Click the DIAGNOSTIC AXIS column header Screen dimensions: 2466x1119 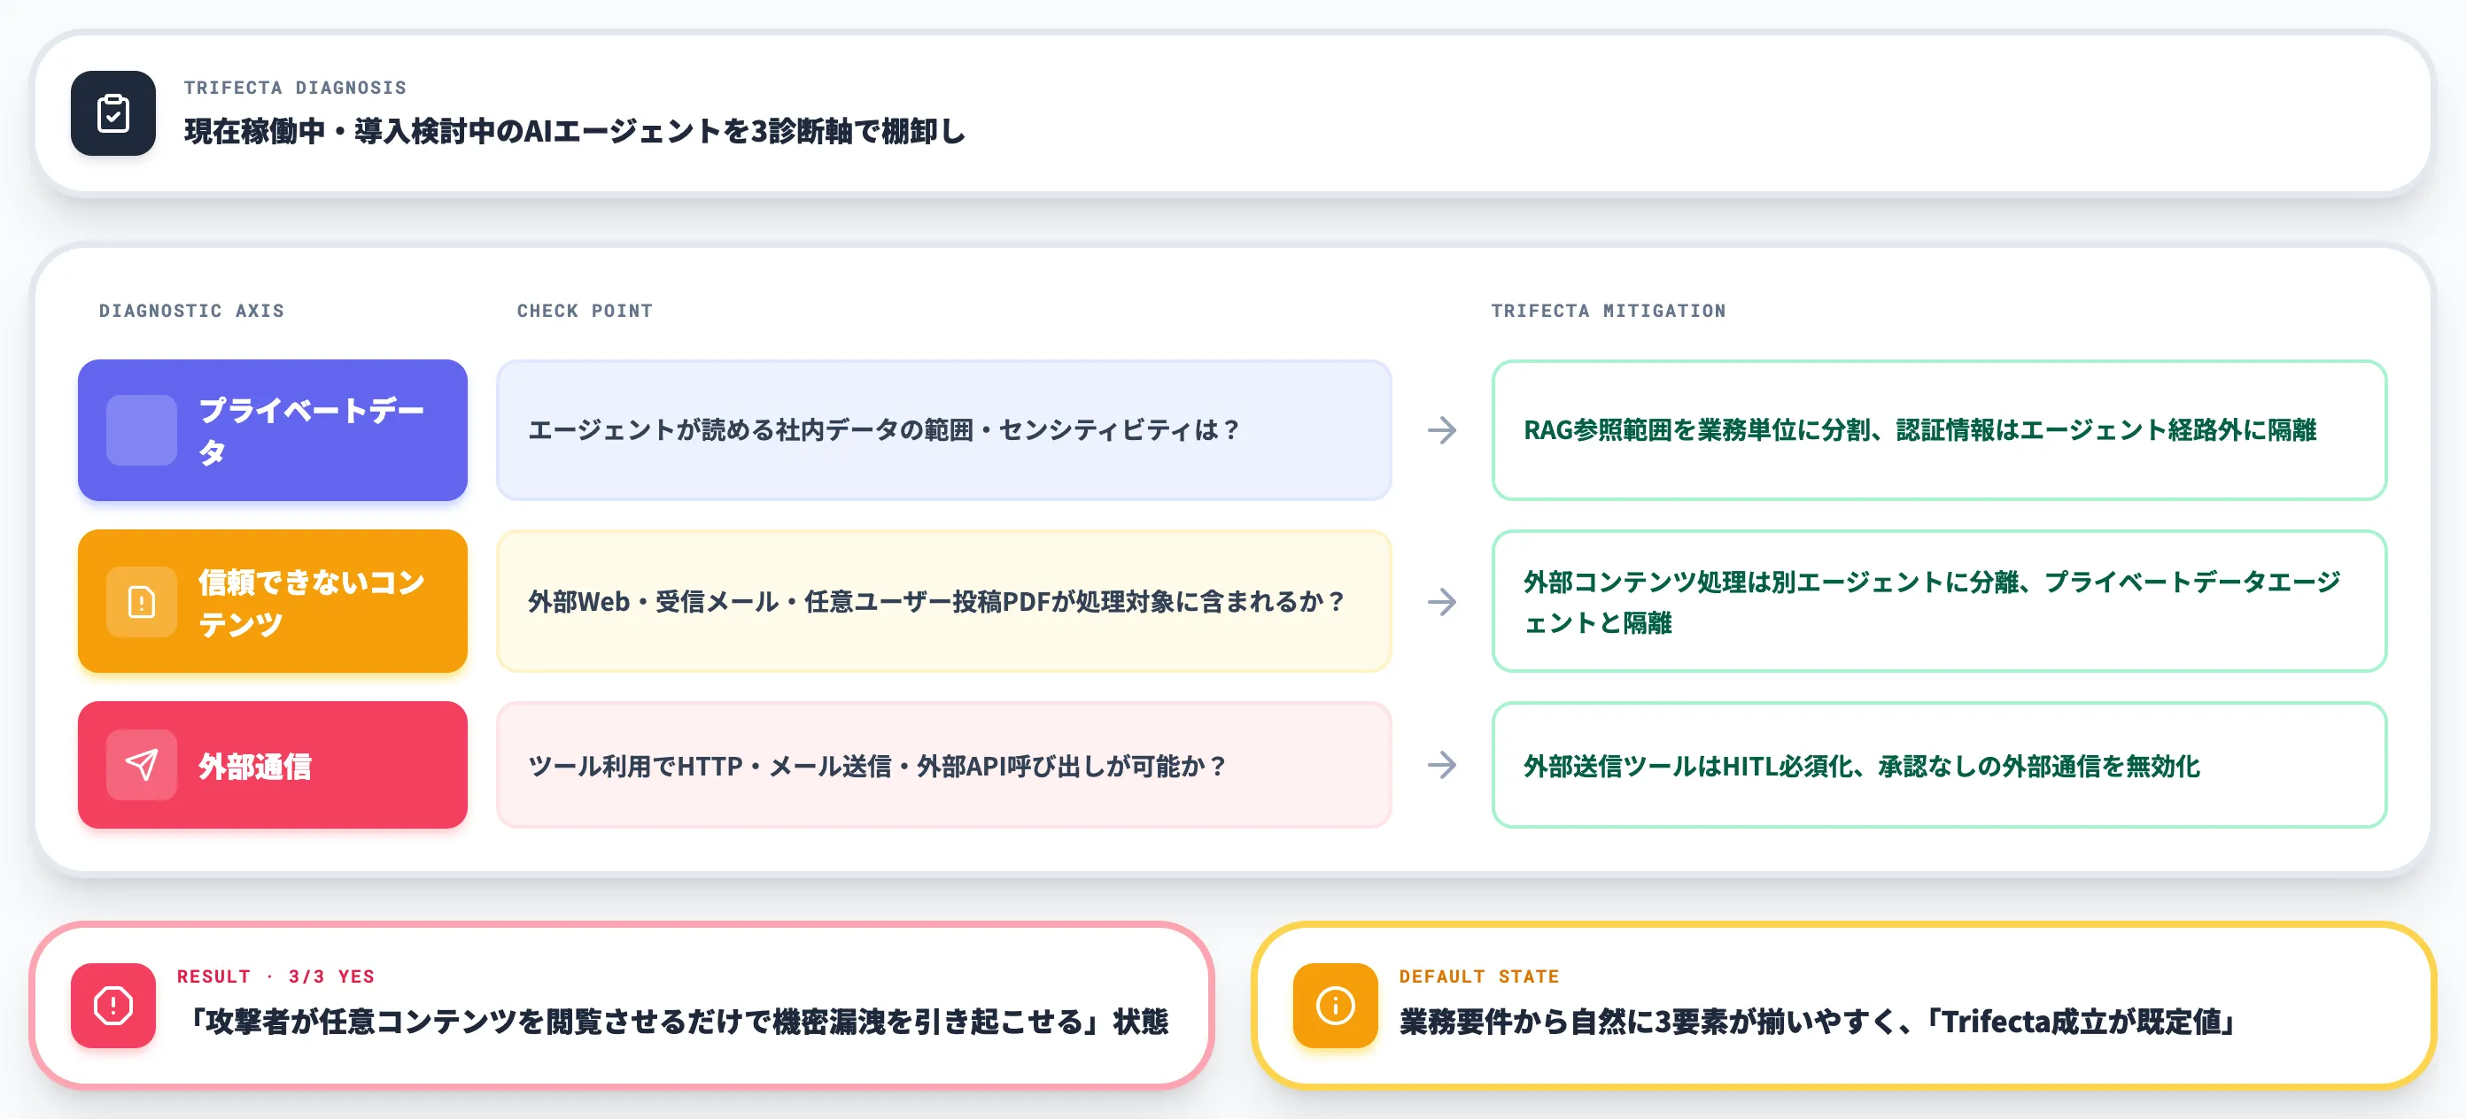tap(191, 311)
